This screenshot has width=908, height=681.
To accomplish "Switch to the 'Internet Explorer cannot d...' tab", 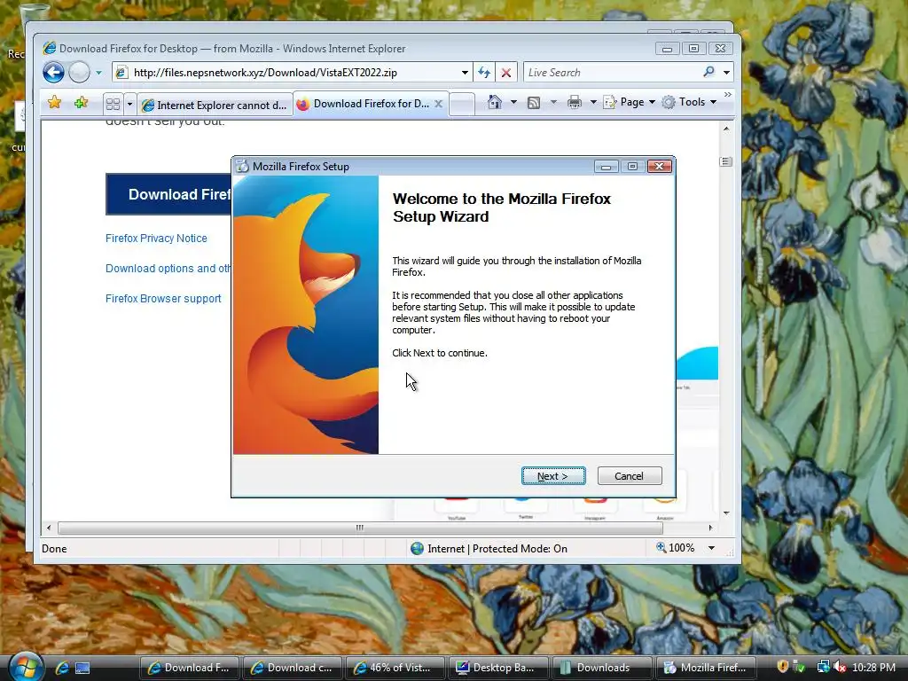I will (x=215, y=105).
